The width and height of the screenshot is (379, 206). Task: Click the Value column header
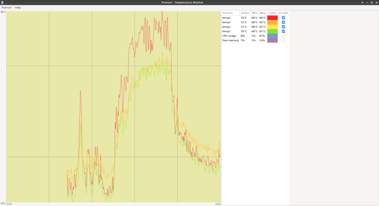pos(245,13)
